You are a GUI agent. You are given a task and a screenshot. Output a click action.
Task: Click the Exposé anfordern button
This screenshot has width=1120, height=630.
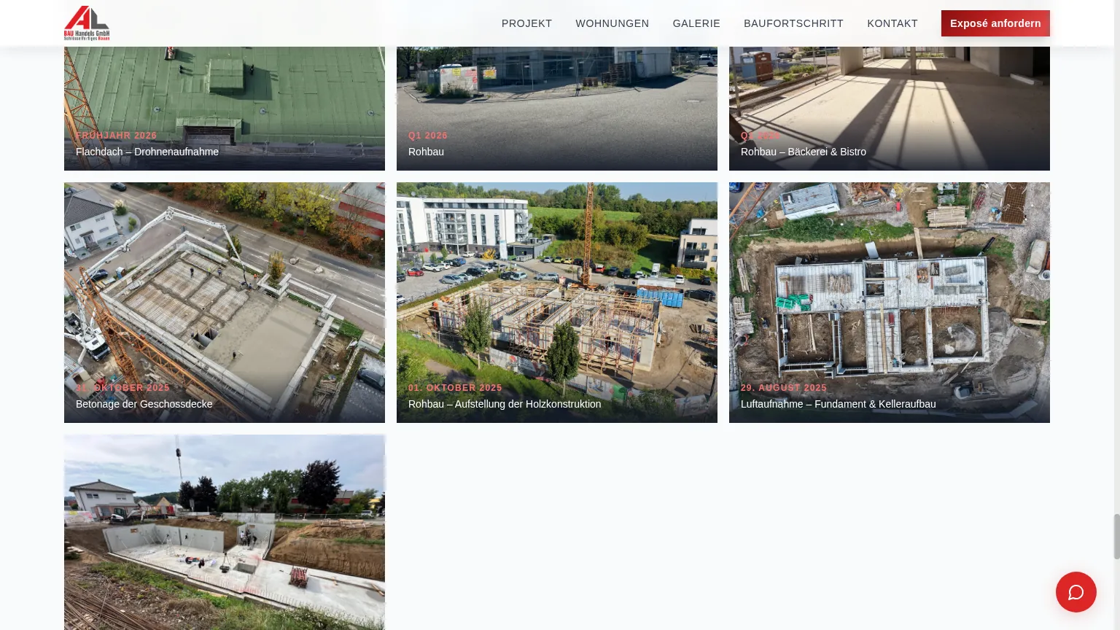pyautogui.click(x=995, y=23)
